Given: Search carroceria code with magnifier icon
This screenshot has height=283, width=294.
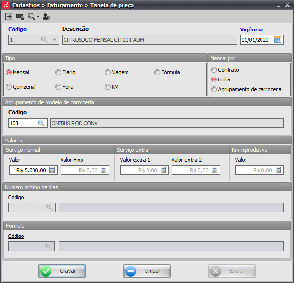Looking at the screenshot, I should 41,123.
